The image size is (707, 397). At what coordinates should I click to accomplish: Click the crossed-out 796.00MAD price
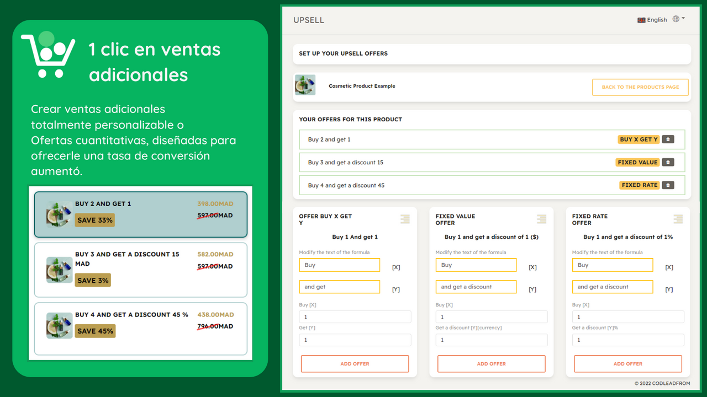pos(215,326)
